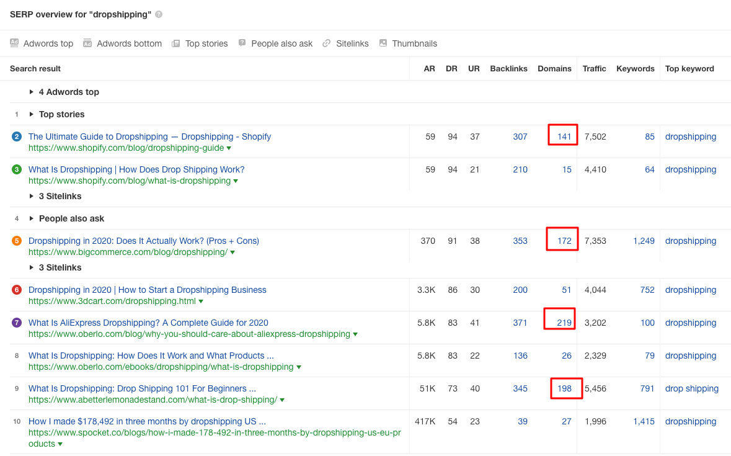Open dropdown for spocket blog URL
The width and height of the screenshot is (731, 456).
tap(60, 444)
